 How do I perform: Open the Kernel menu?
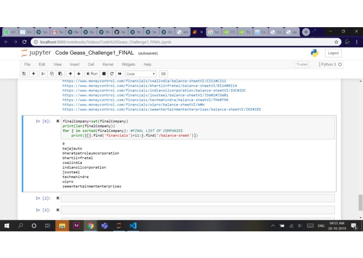click(108, 64)
